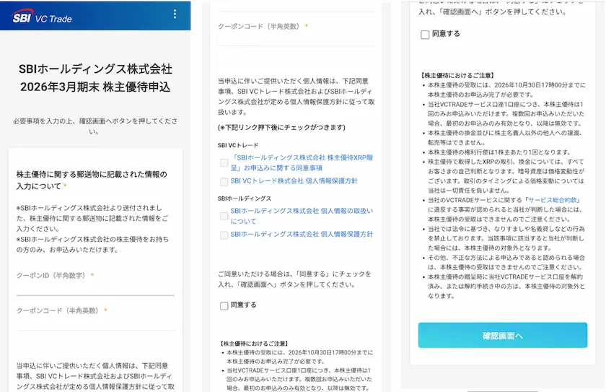Open SBIホールディングス 個人情報の取扱いについて link
Image resolution: width=606 pixels, height=392 pixels.
pyautogui.click(x=302, y=216)
